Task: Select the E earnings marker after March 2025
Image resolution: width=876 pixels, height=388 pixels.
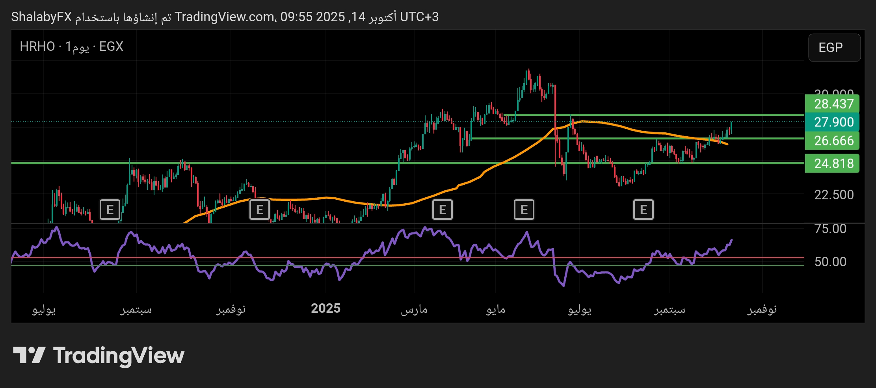Action: [442, 210]
